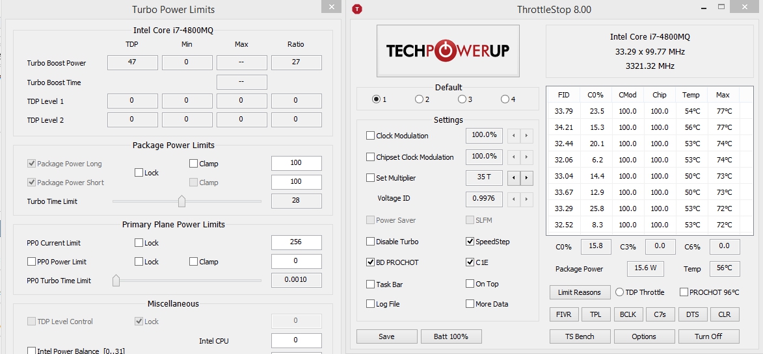
Task: Click the Set Multiplier 35 T value
Action: [484, 178]
